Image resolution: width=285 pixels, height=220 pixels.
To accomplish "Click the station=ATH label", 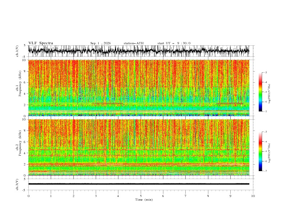I will [134, 43].
